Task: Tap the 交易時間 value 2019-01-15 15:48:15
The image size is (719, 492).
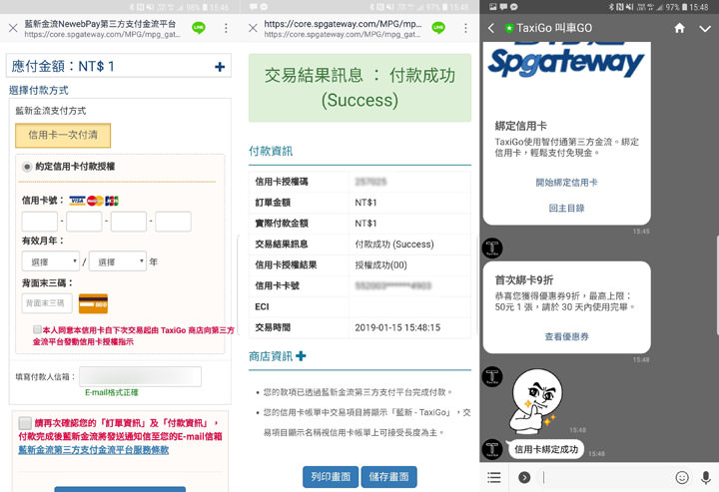Action: pos(397,327)
